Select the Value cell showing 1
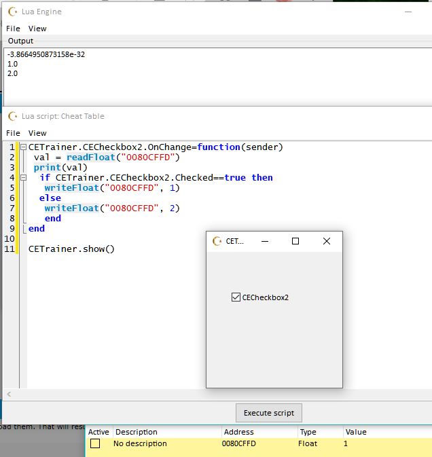The height and width of the screenshot is (457, 432). pos(346,444)
